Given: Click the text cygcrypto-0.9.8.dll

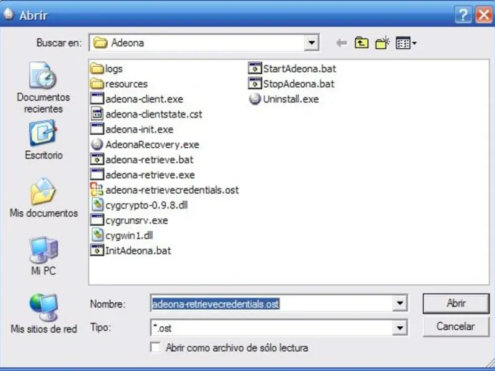Looking at the screenshot, I should pyautogui.click(x=147, y=205).
